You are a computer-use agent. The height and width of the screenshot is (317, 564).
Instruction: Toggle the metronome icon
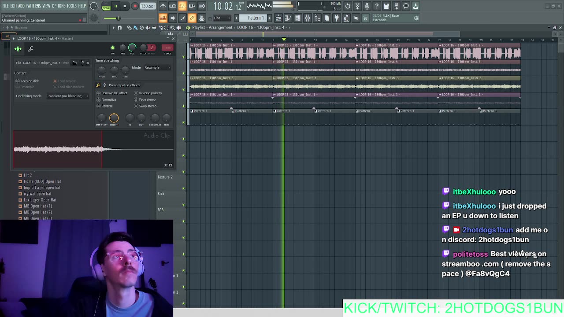pos(163,6)
